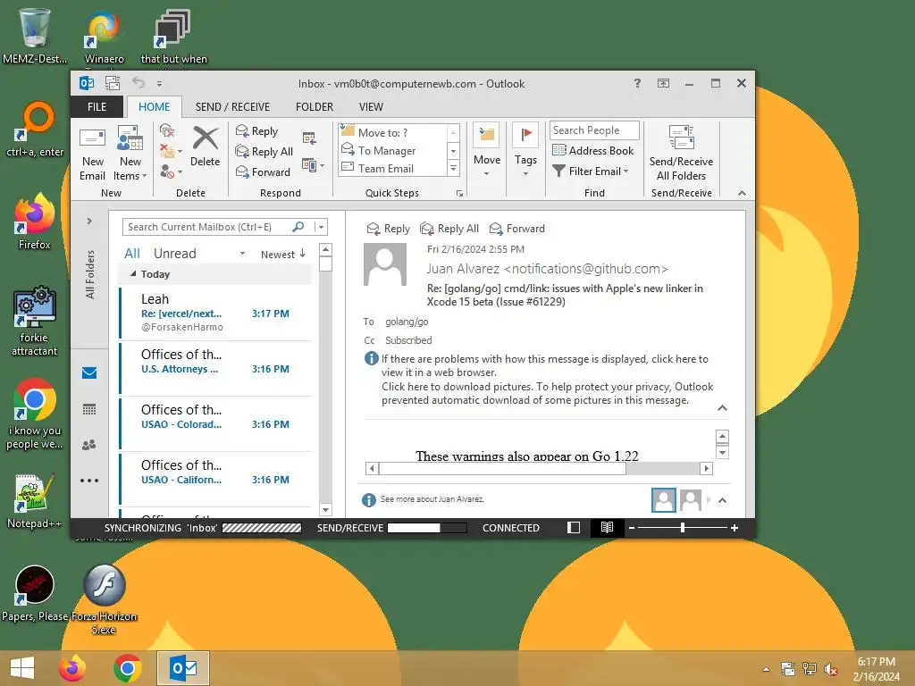915x686 pixels.
Task: Open the Move folder menu
Action: 487,151
